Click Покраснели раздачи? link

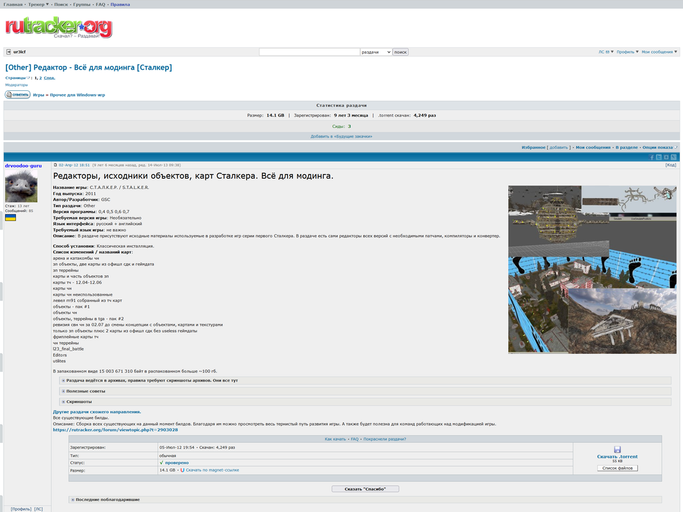pyautogui.click(x=385, y=439)
